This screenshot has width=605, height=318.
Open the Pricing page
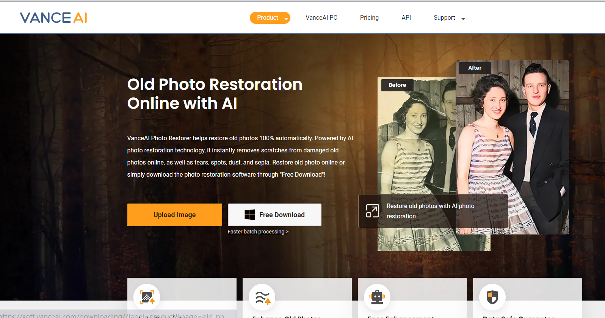(369, 18)
